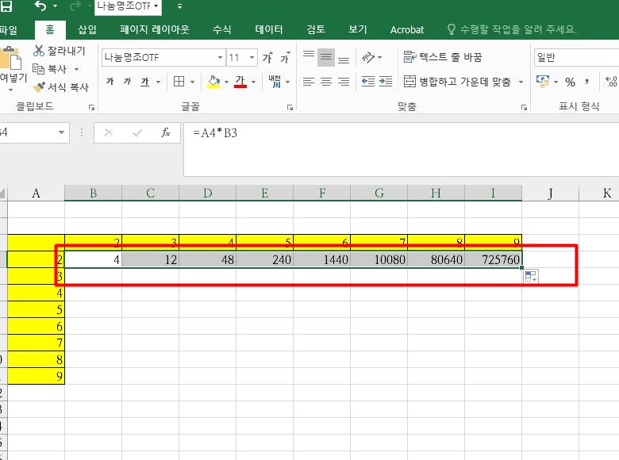This screenshot has height=460, width=619.
Task: Toggle 병합하고 가운데 맞춤 merge
Action: pyautogui.click(x=457, y=82)
